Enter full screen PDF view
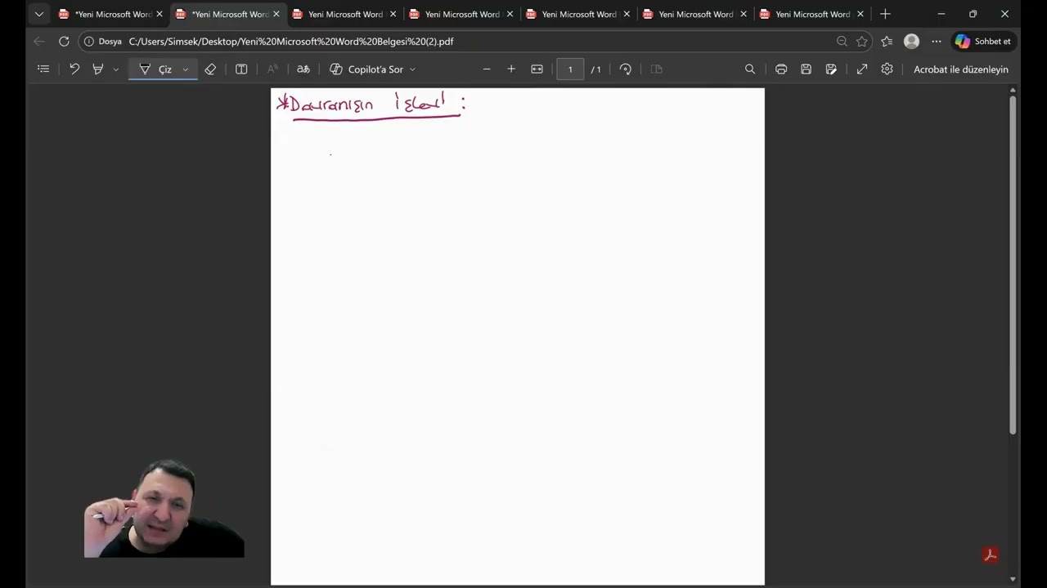Screen dimensions: 1047x588 click(x=862, y=69)
